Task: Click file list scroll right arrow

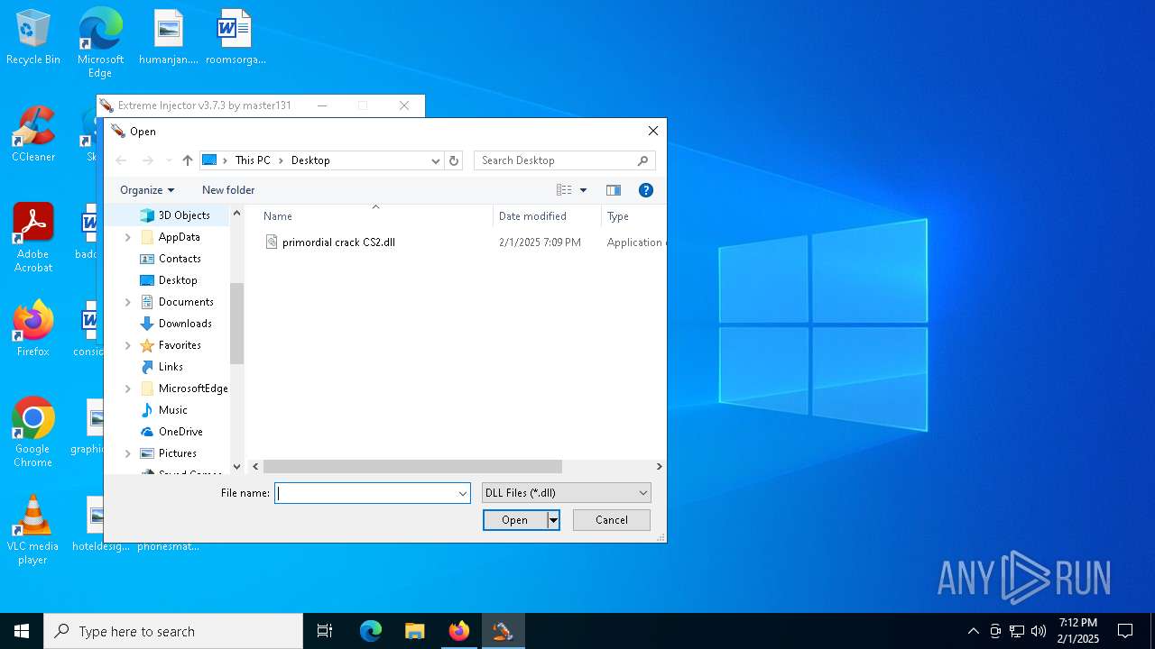Action: click(x=659, y=467)
